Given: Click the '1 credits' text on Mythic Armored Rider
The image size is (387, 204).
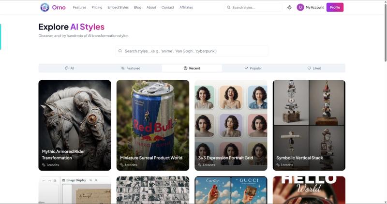Looking at the screenshot, I should pyautogui.click(x=53, y=165).
